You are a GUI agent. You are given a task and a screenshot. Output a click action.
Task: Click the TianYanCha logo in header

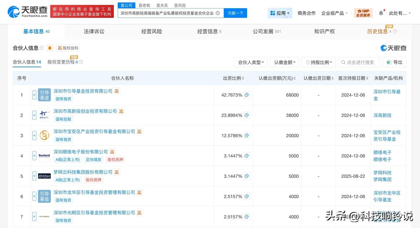[28, 12]
